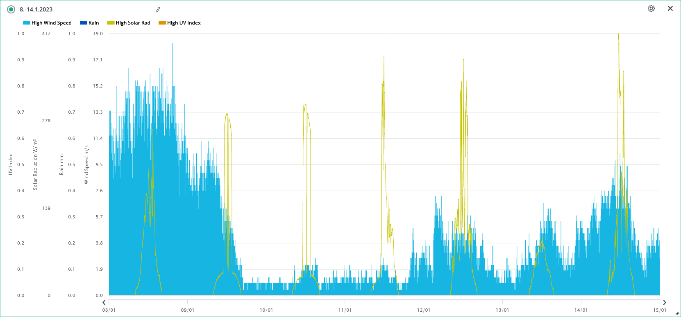Viewport: 681px width, 317px height.
Task: Click the Solar Radiation W/m² axis title
Action: point(35,164)
